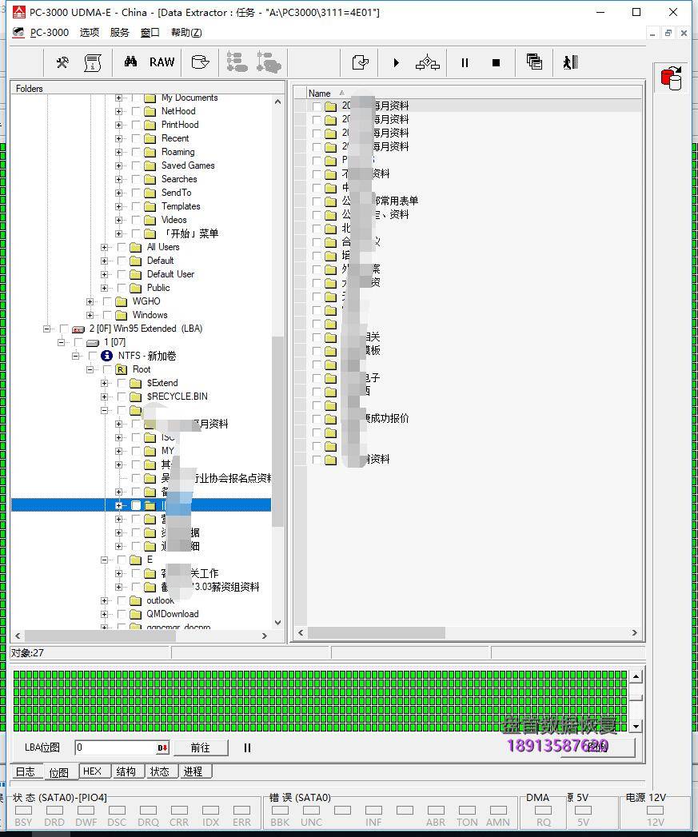Image resolution: width=698 pixels, height=837 pixels.
Task: Expand the Videos folder node
Action: [118, 220]
